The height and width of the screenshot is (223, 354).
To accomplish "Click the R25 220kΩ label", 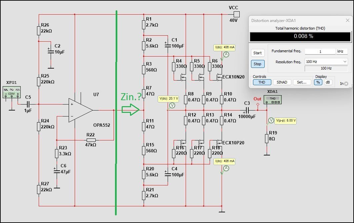I will pos(48,79).
